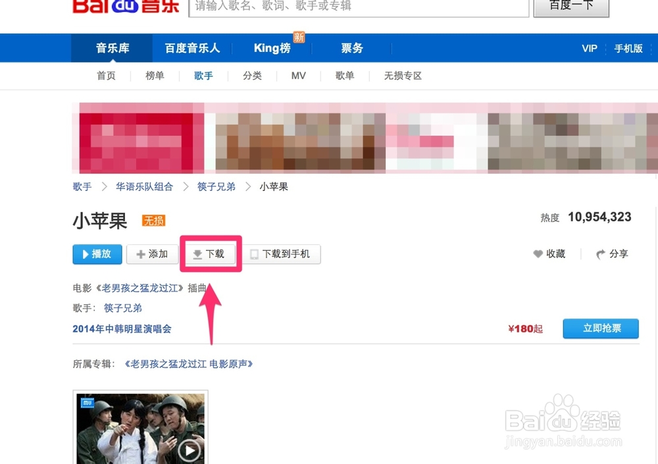This screenshot has width=658, height=464.
Task: Click the 收藏 heart favorite button
Action: tap(549, 253)
